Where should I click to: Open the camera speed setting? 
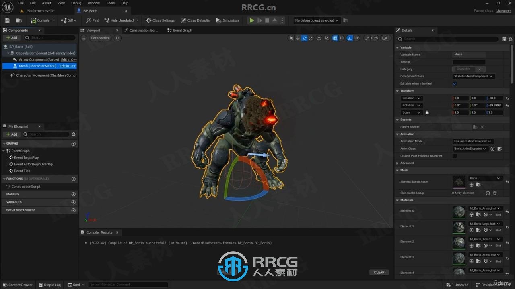click(386, 38)
